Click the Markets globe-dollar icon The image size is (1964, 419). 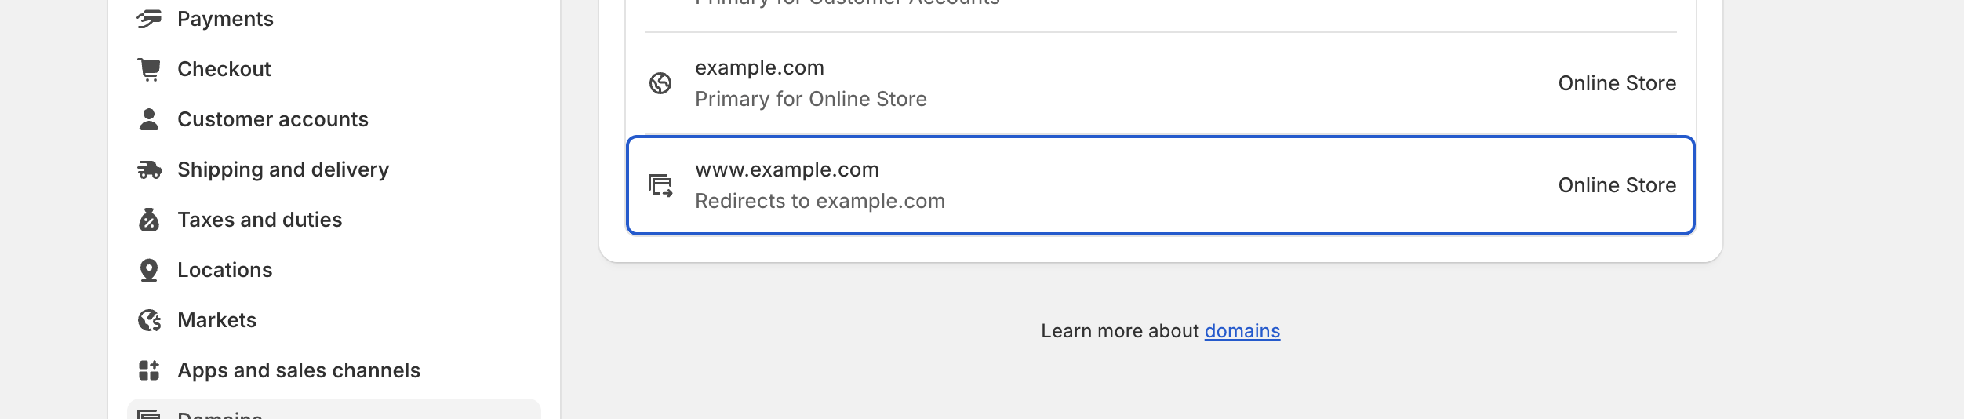149,320
